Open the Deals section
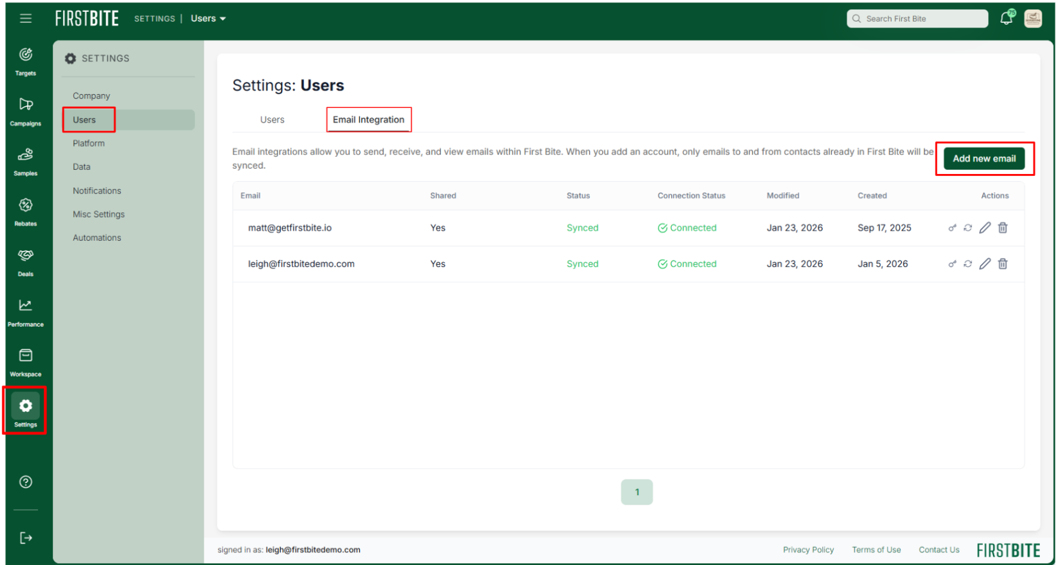This screenshot has width=1056, height=565. [x=26, y=262]
